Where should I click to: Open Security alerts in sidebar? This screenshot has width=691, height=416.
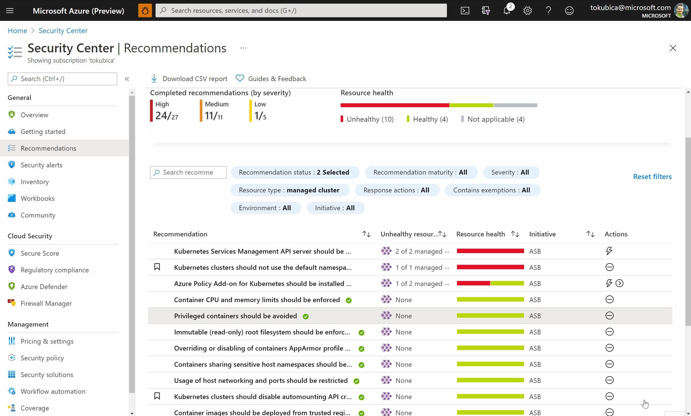(x=41, y=165)
